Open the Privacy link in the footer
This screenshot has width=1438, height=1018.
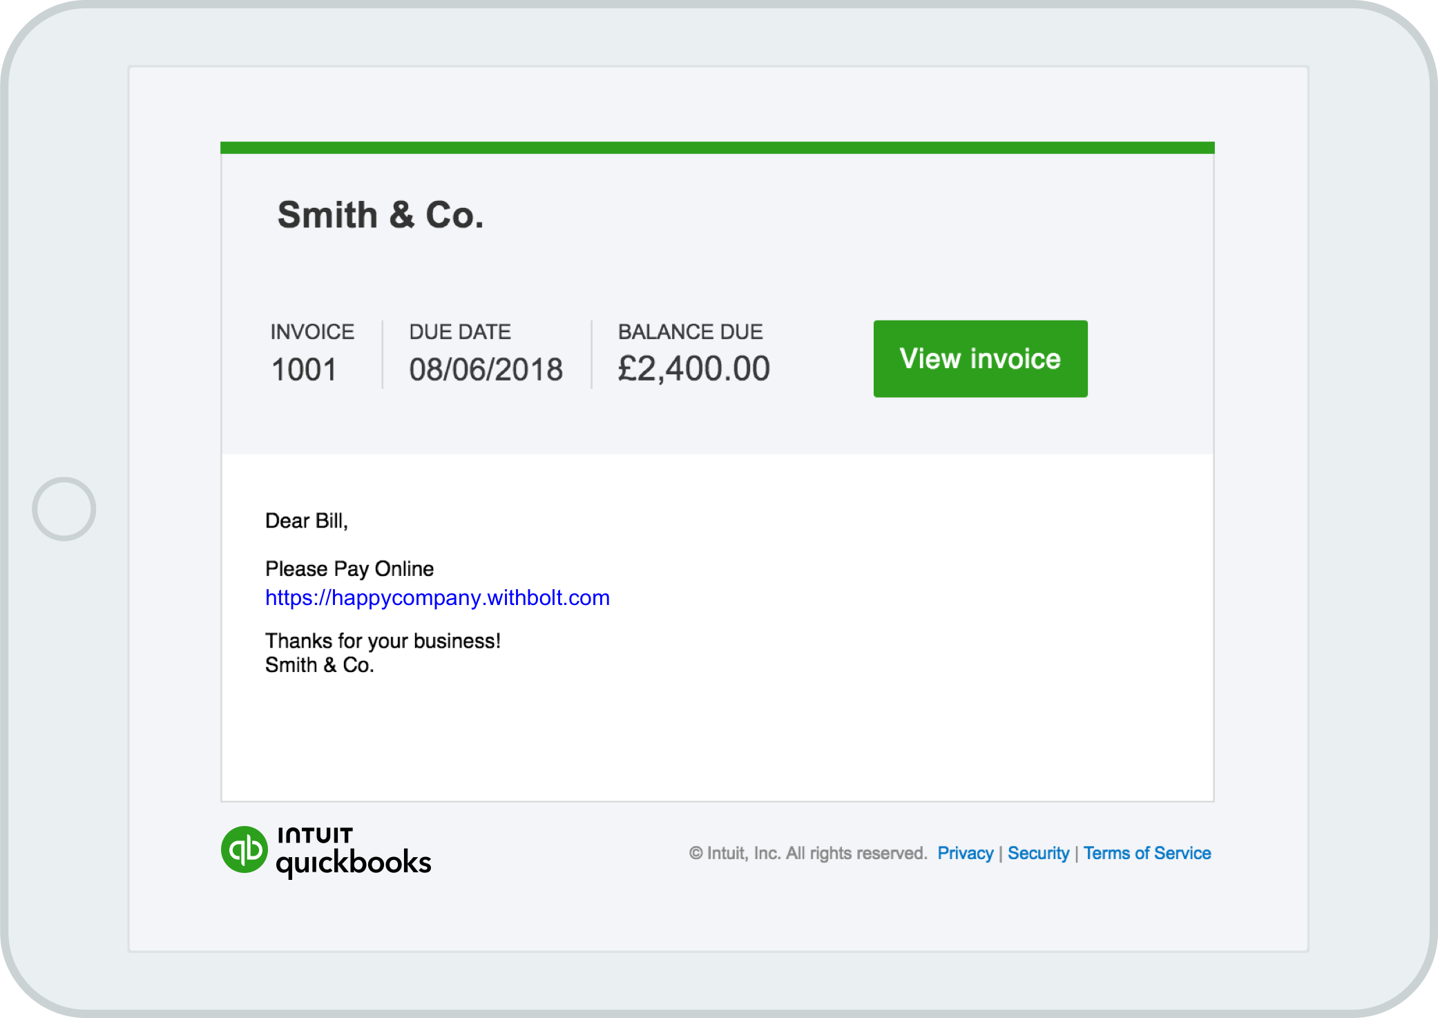point(965,853)
